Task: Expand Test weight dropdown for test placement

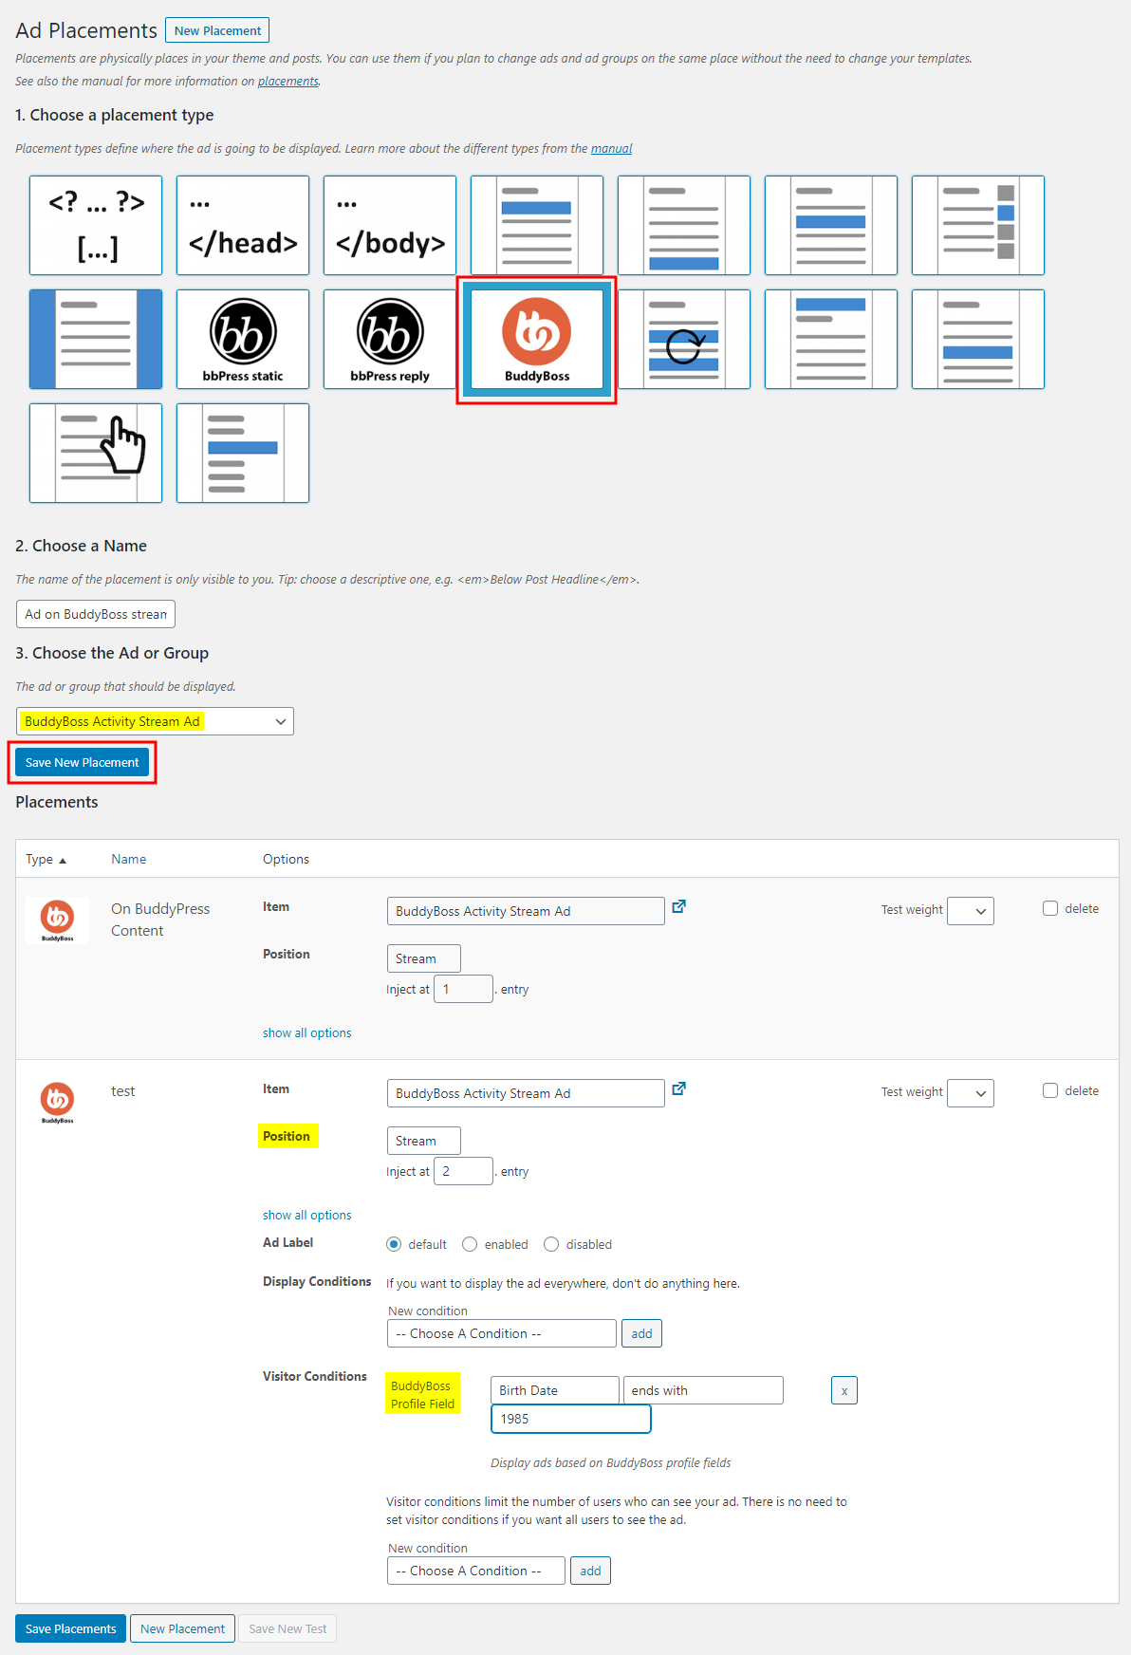Action: coord(971,1093)
